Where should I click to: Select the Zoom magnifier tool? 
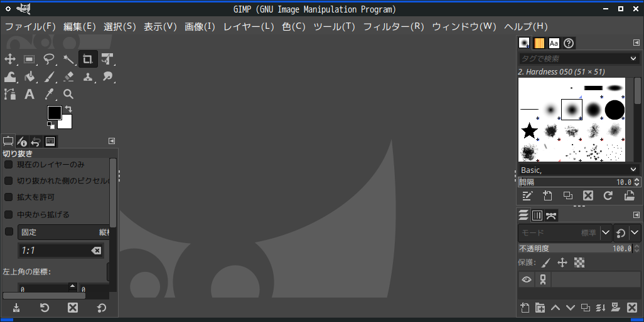(68, 94)
